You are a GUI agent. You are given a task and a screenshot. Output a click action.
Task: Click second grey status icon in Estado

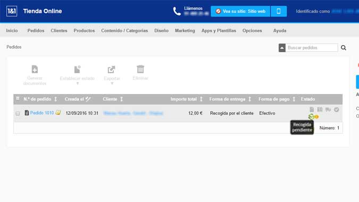tap(320, 110)
